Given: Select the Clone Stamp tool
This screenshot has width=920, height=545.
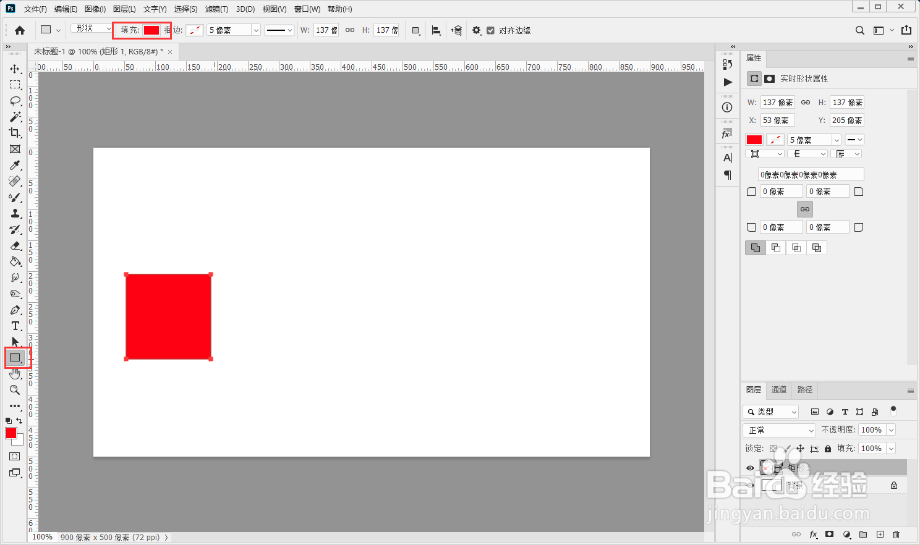Looking at the screenshot, I should click(x=15, y=213).
